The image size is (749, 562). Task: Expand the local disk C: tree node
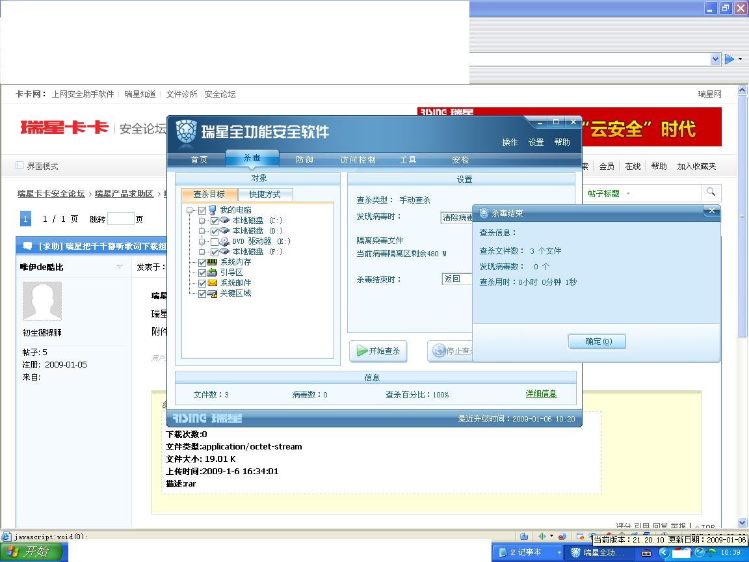click(x=202, y=221)
